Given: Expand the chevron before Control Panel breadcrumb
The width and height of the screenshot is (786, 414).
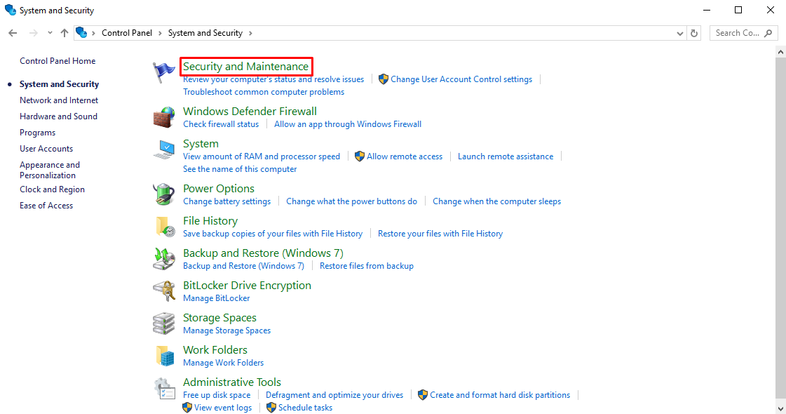Looking at the screenshot, I should click(93, 33).
